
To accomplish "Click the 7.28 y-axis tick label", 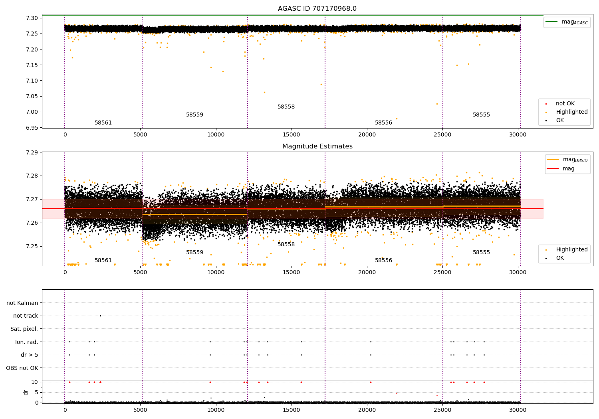I will click(x=32, y=176).
